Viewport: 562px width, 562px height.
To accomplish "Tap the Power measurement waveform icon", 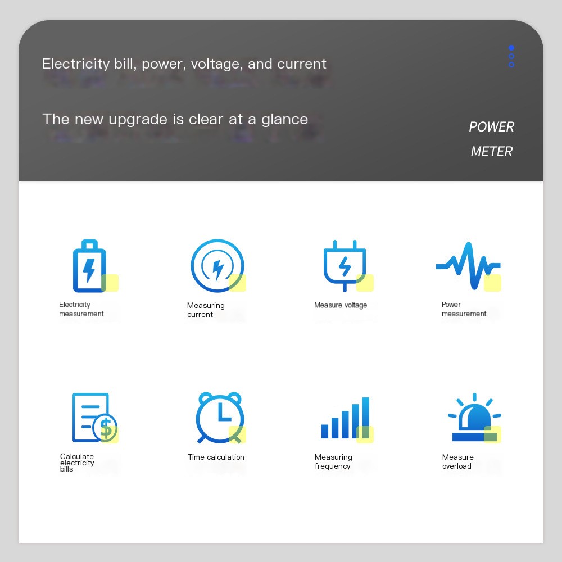I will coord(468,266).
